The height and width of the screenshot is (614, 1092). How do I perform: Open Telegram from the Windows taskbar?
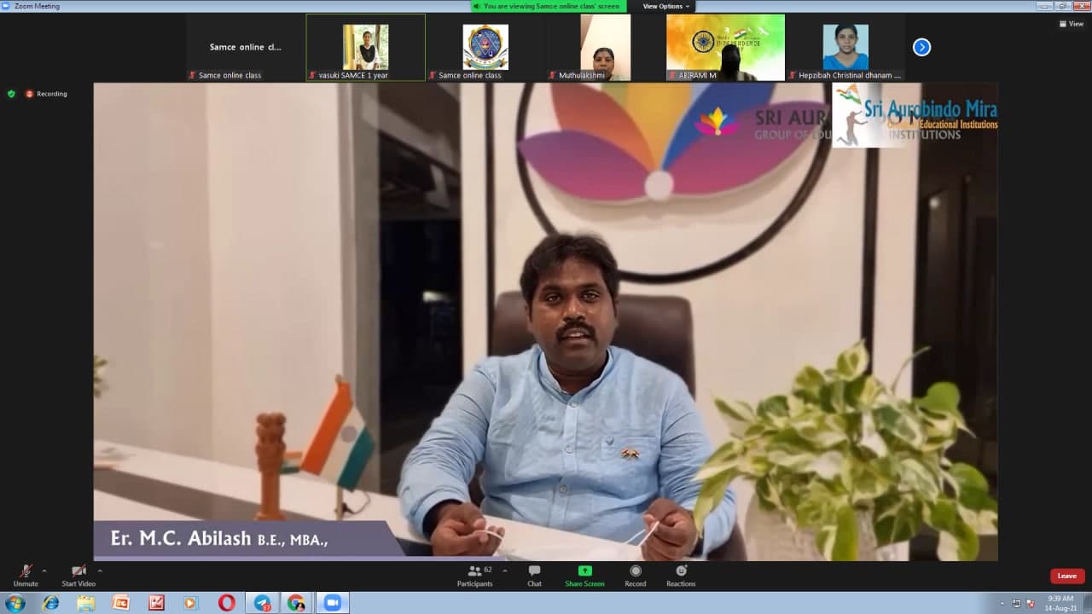262,603
